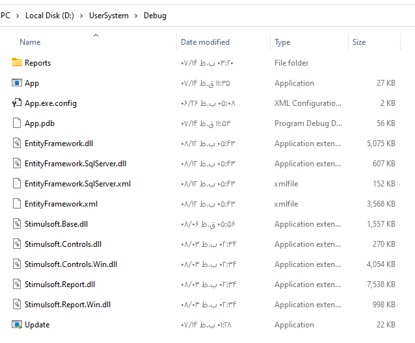Image resolution: width=415 pixels, height=343 pixels.
Task: Expand chevron after Local Disk (D:)
Action: coord(82,16)
